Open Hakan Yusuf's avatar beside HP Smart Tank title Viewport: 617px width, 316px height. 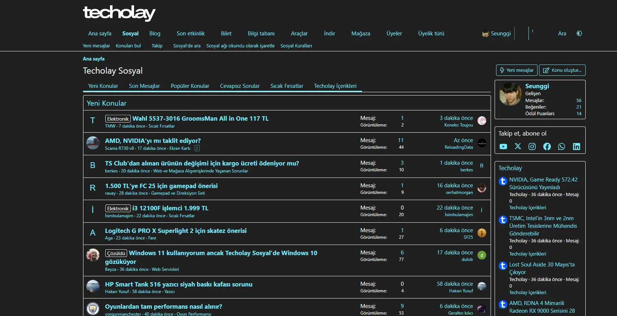click(93, 286)
